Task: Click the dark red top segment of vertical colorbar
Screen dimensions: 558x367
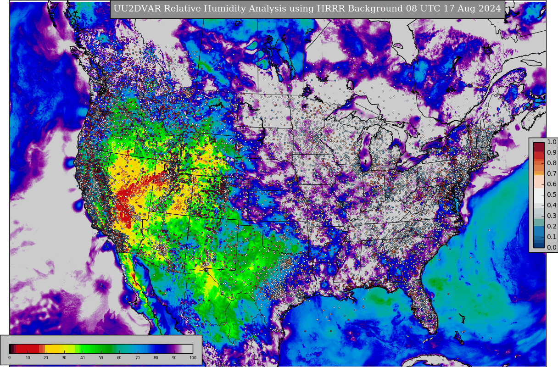Action: coord(539,147)
